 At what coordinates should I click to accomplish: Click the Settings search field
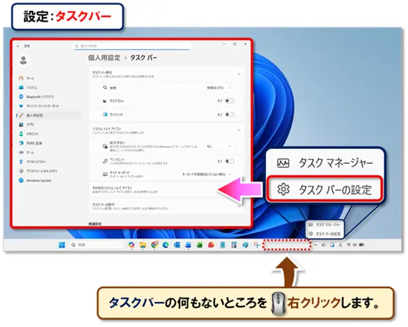click(132, 46)
